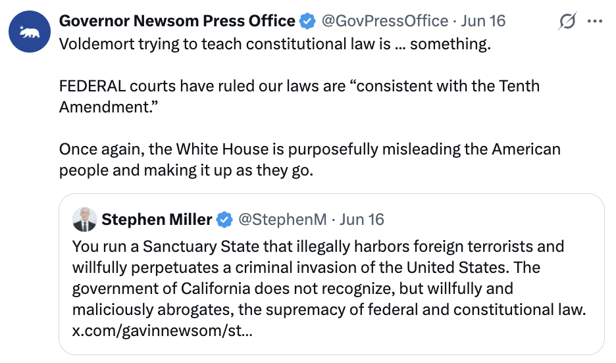Open the Jun 16 timestamp of main tweet
616x363 pixels.
[x=483, y=21]
